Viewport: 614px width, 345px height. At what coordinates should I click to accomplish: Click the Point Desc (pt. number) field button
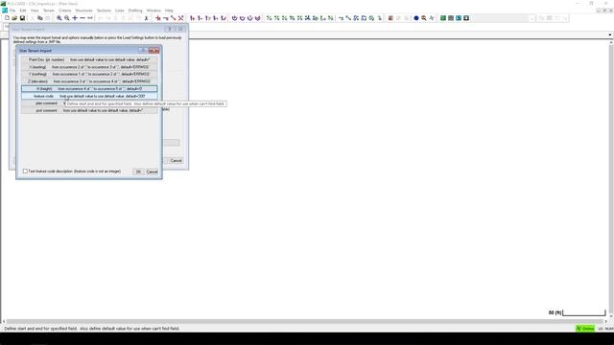click(89, 59)
